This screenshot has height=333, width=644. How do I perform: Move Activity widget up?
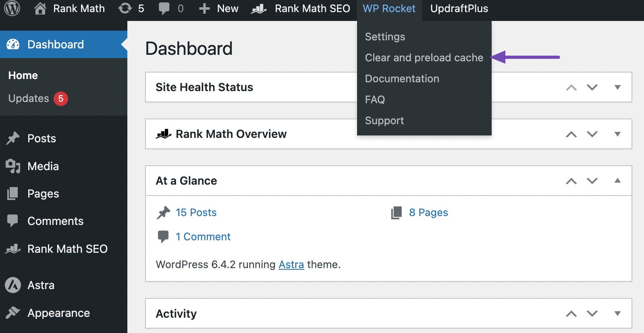(x=571, y=314)
